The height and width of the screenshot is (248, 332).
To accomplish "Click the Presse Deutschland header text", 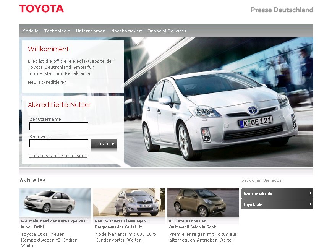I will [282, 10].
